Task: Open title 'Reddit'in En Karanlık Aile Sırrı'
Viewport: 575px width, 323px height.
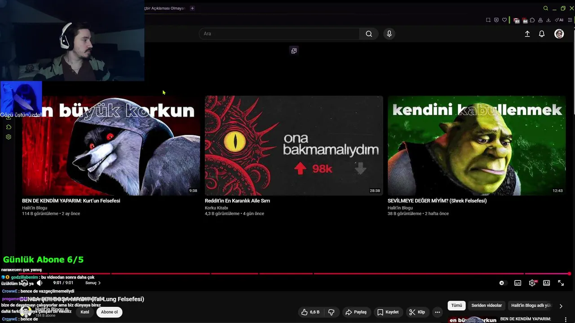Action: 237,201
